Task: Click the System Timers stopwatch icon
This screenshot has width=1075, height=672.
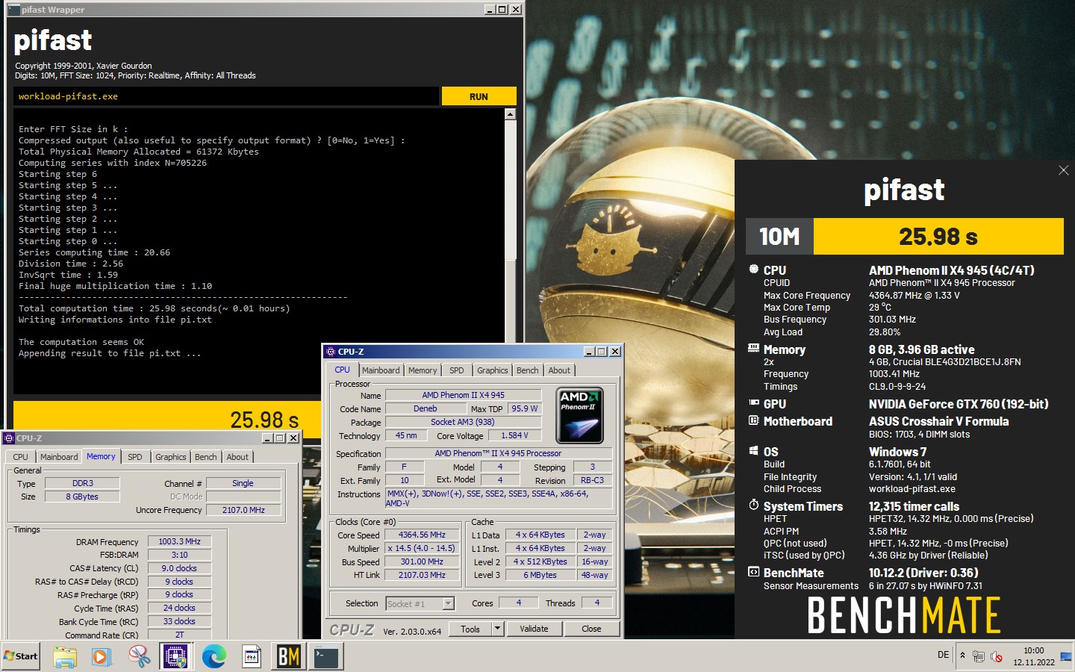Action: pos(753,505)
